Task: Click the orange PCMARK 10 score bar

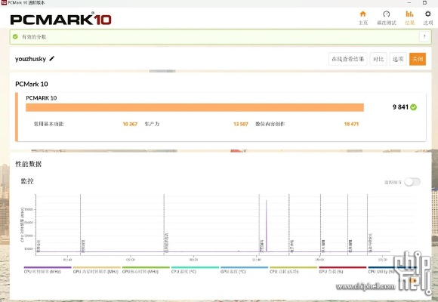Action: 195,107
